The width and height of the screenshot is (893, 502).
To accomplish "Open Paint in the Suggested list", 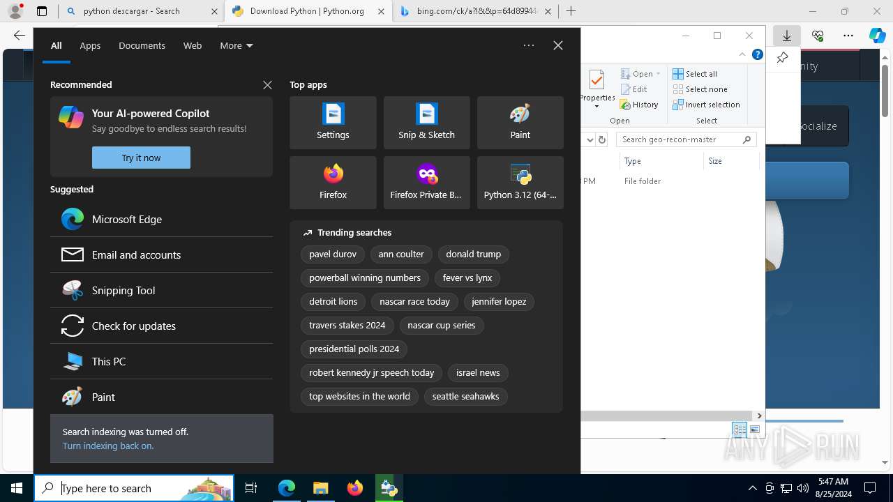I will (x=161, y=397).
